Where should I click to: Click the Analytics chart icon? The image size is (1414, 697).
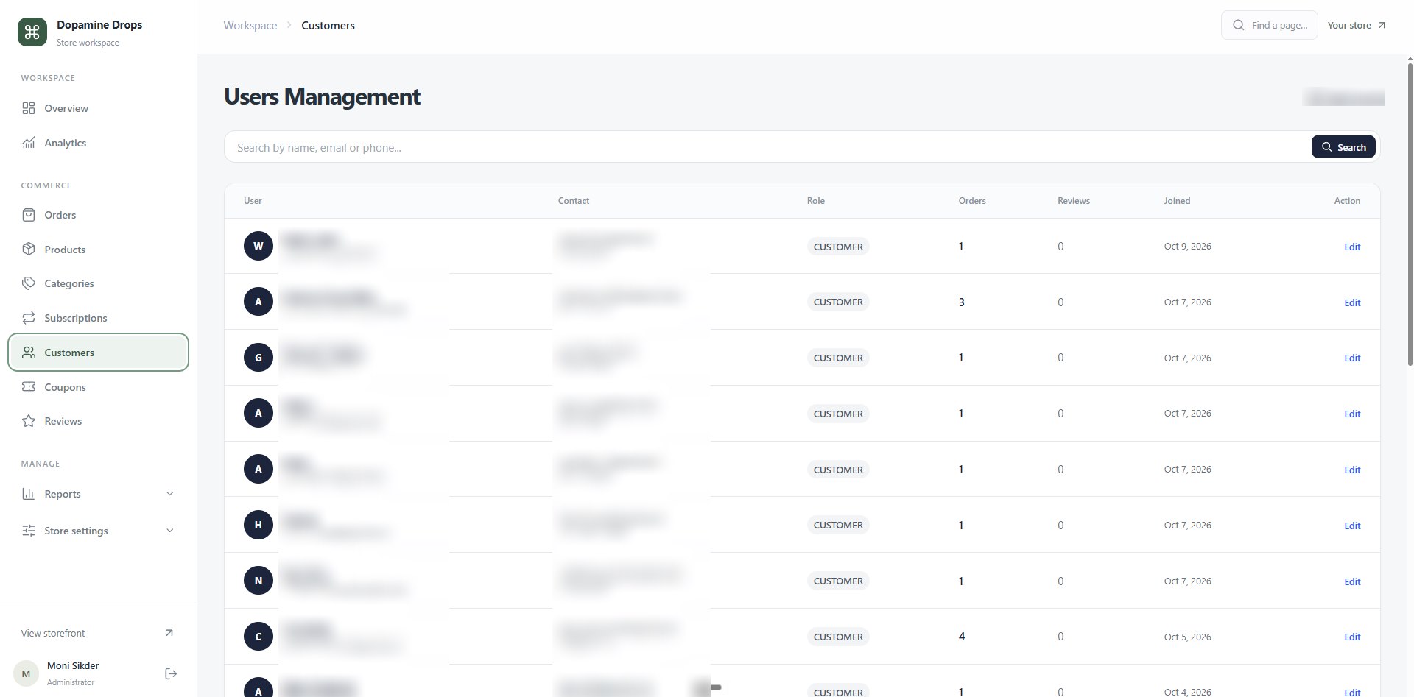point(29,143)
